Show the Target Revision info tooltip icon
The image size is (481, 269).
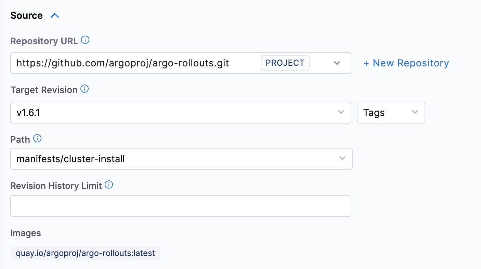[x=84, y=89]
